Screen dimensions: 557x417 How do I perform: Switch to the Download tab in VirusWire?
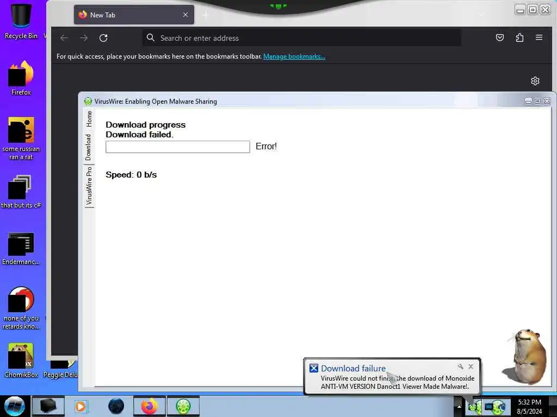tap(89, 147)
